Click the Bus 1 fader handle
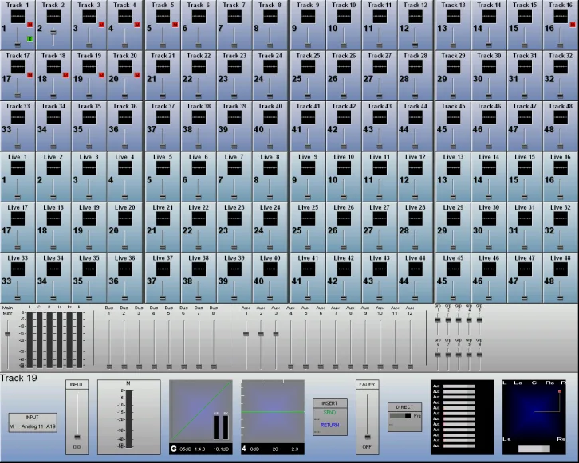 tap(109, 367)
